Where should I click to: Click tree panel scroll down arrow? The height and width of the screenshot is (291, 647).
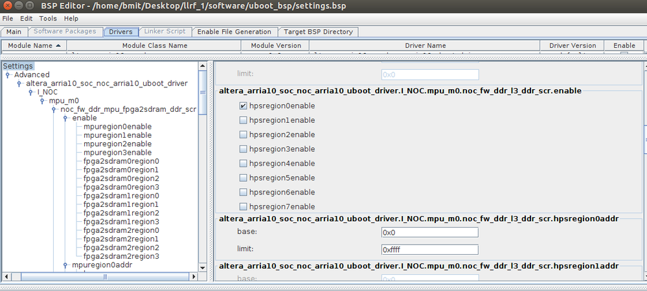(x=203, y=268)
